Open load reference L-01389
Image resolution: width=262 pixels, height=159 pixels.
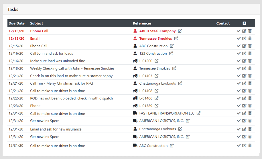(146, 106)
